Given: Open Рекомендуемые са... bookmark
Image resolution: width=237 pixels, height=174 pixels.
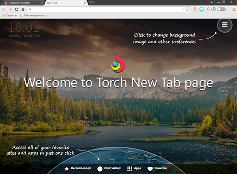Looking at the screenshot, I should pos(34,15).
